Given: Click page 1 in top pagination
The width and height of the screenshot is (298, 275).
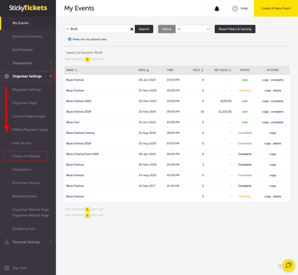Looking at the screenshot, I should (x=88, y=59).
